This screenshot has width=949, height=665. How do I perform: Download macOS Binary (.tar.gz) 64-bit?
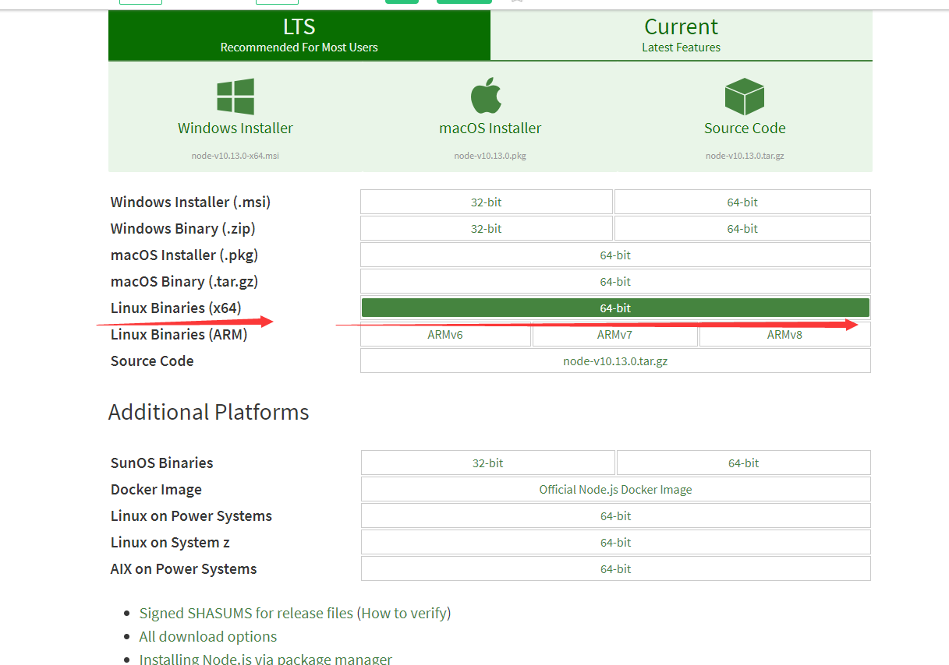coord(615,281)
